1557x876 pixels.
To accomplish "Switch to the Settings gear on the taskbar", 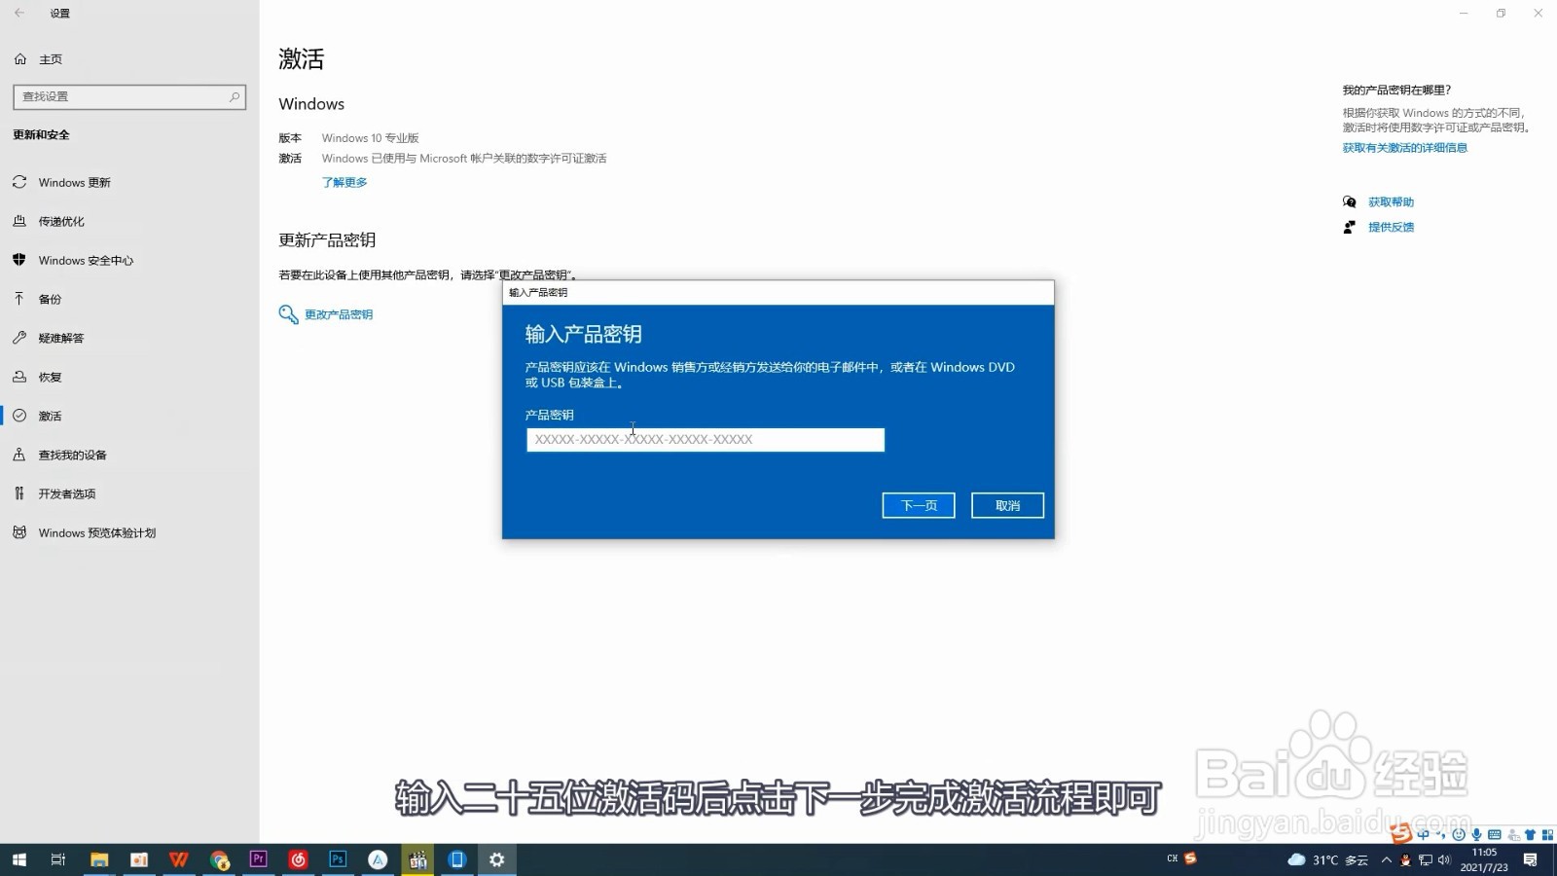I will [x=497, y=859].
